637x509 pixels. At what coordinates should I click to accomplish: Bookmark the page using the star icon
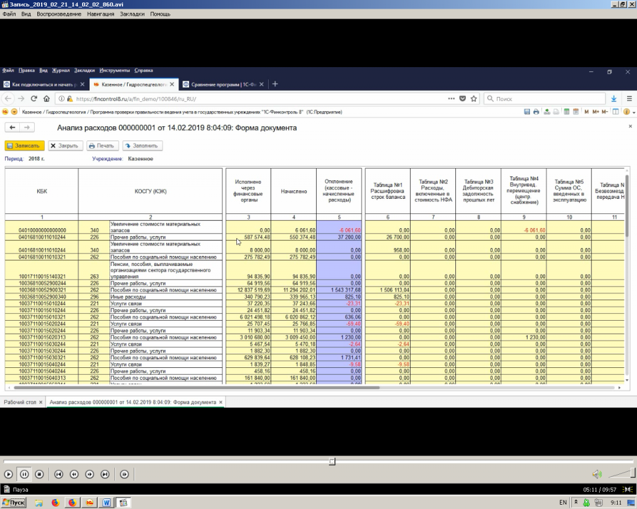473,98
